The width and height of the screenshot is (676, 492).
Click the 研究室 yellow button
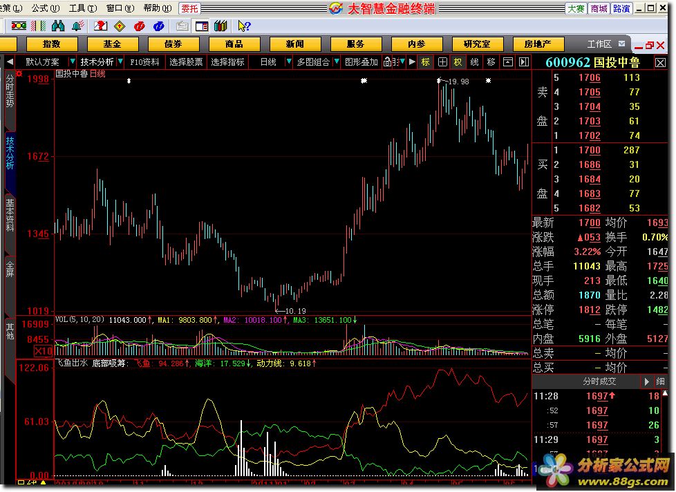(477, 44)
